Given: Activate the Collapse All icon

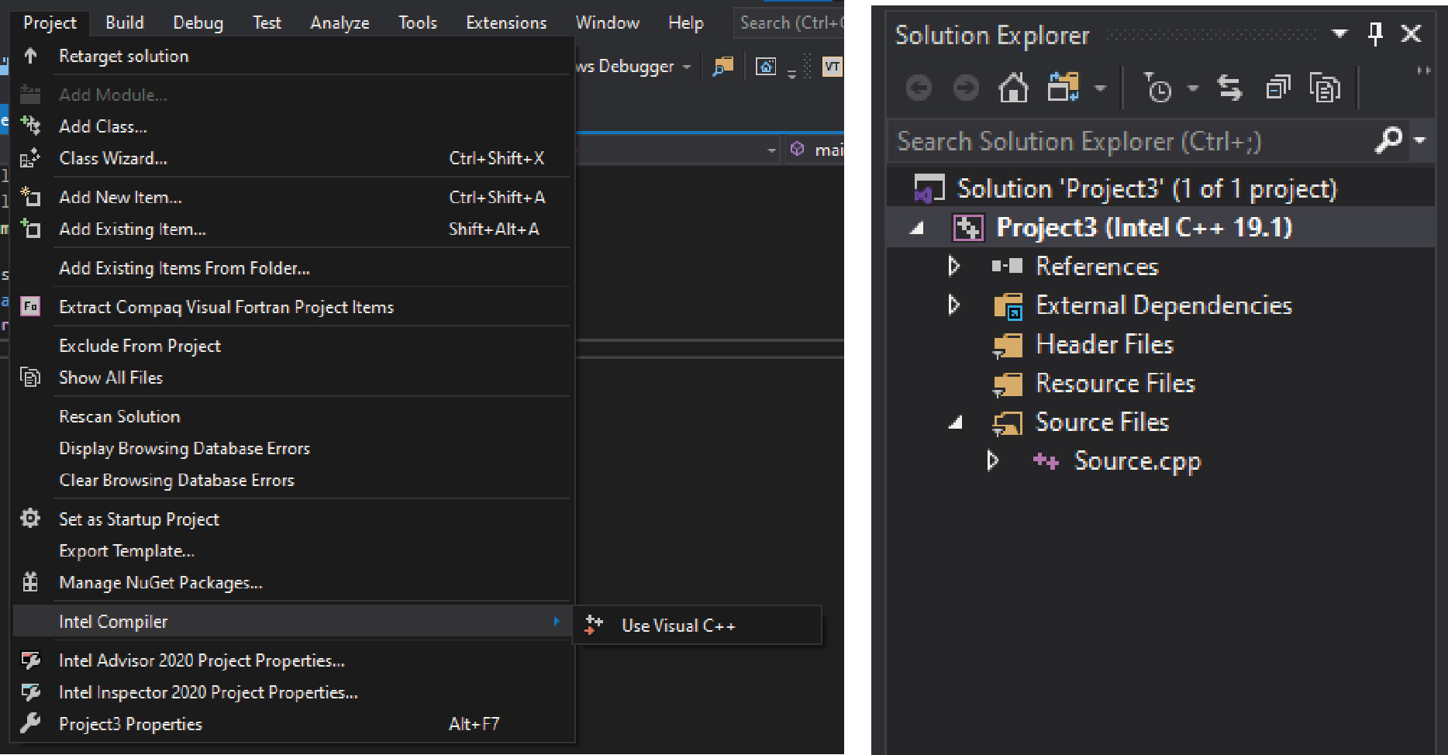Looking at the screenshot, I should point(1277,88).
